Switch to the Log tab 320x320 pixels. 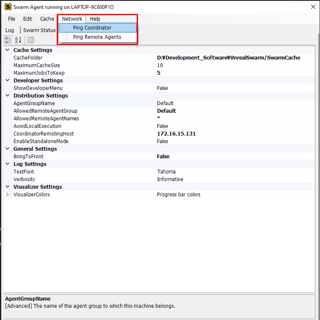click(10, 30)
